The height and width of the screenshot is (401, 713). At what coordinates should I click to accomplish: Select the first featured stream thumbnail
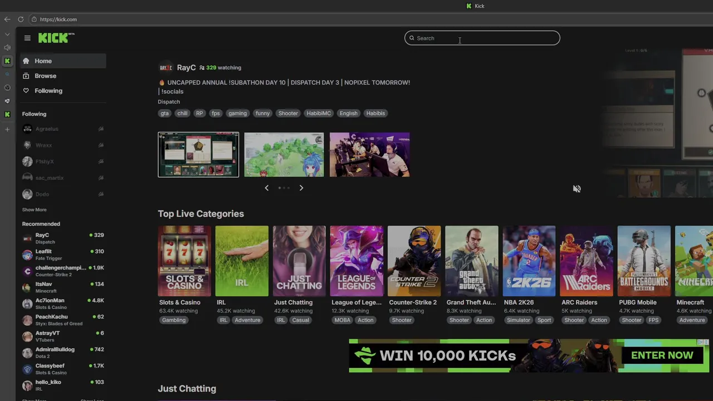click(x=198, y=155)
